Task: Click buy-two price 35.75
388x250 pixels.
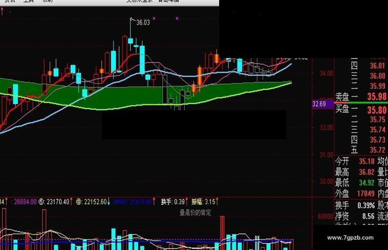Action: pyautogui.click(x=378, y=120)
